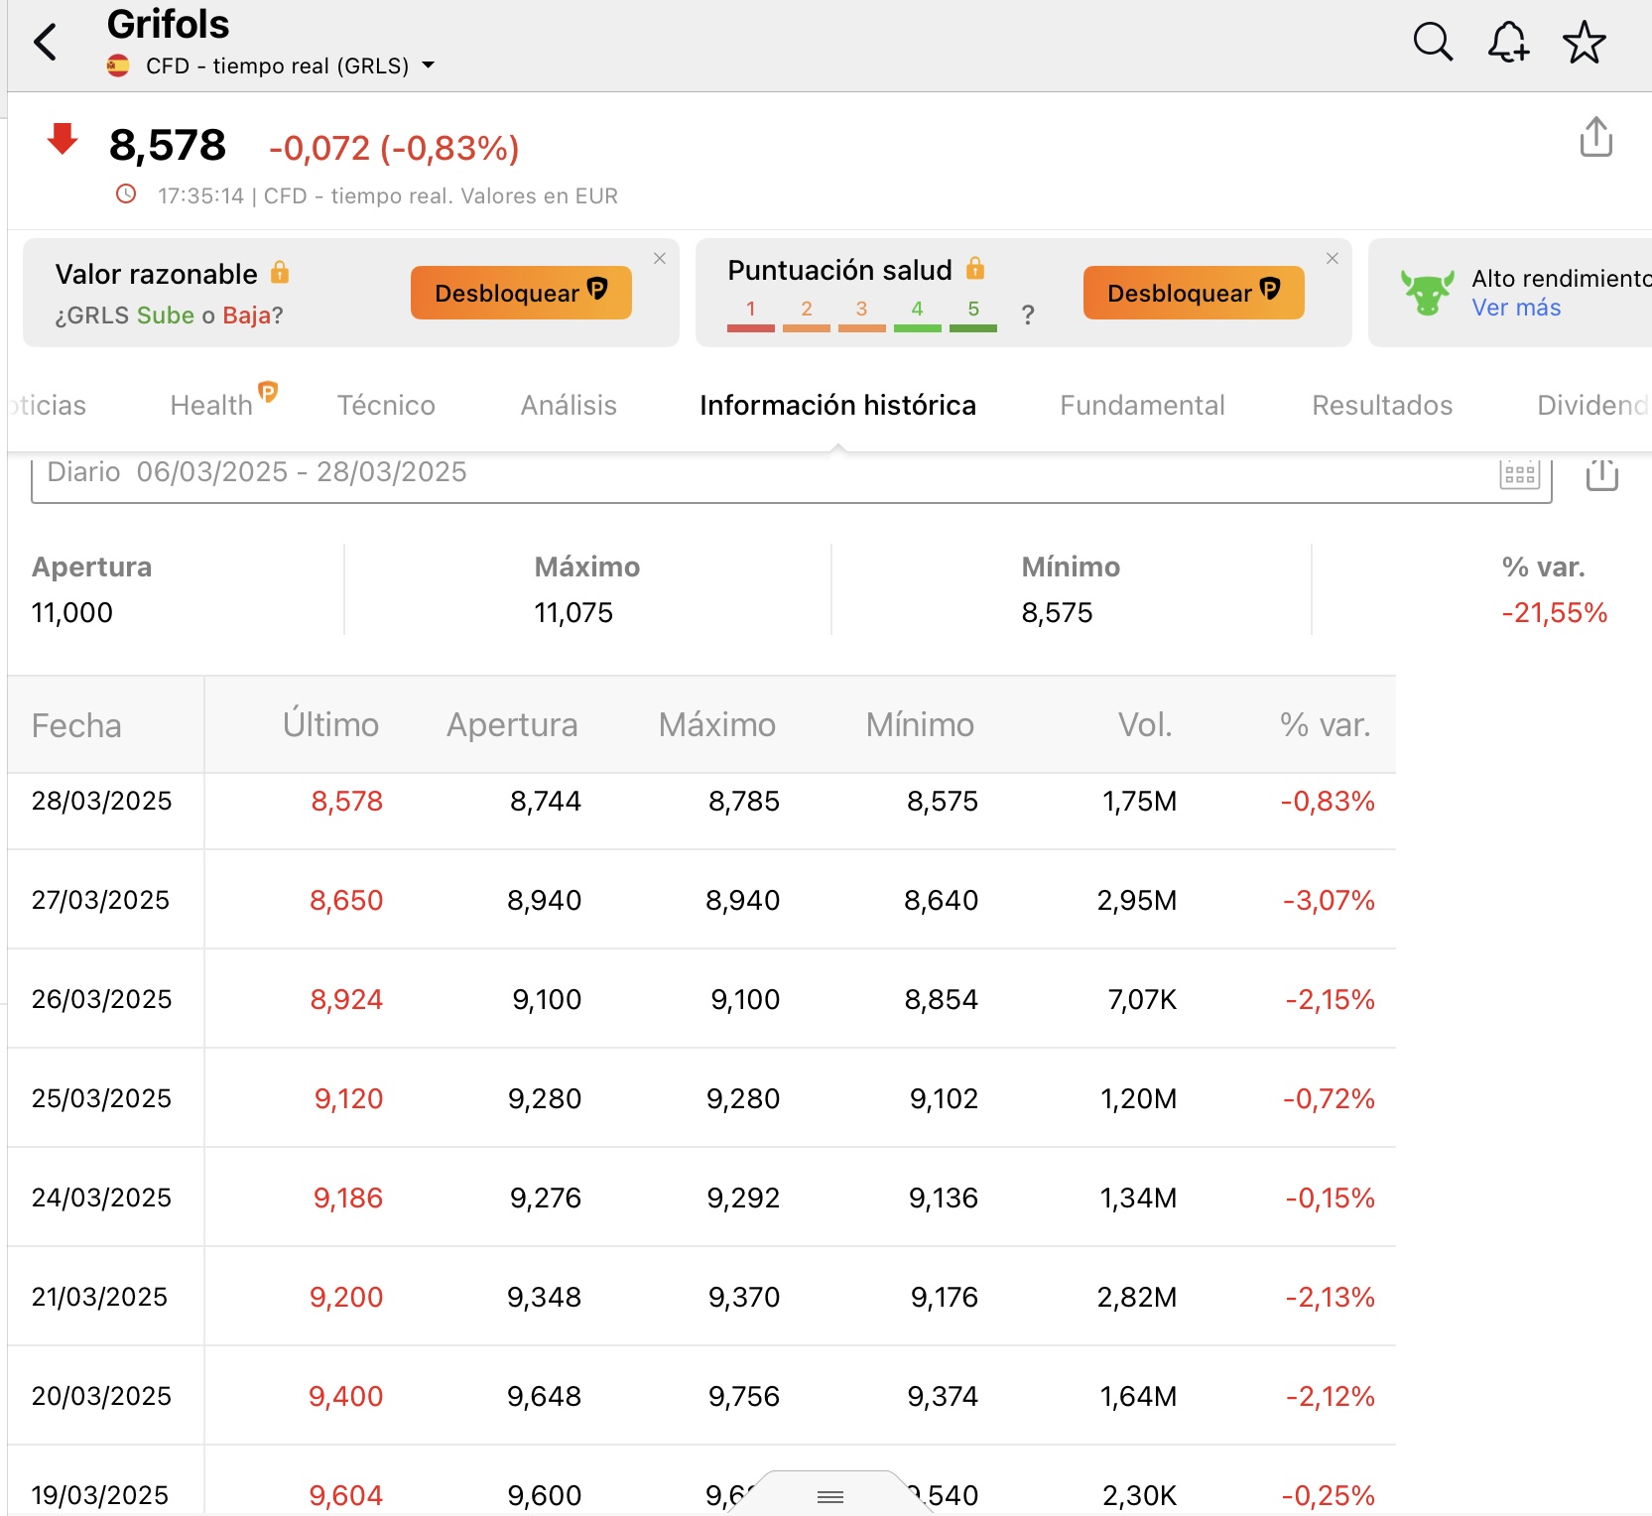Share quote using top share icon
Screen dimensions: 1652x1516
1595,137
